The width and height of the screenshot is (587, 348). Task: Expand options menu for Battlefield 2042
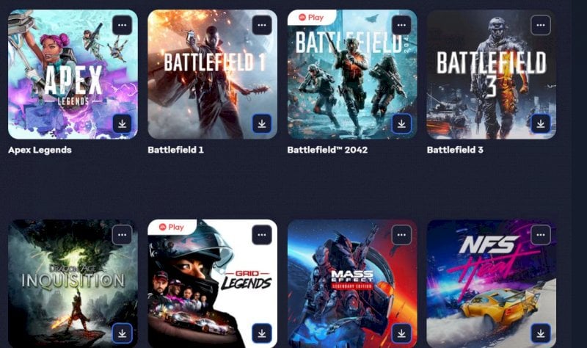tap(401, 26)
